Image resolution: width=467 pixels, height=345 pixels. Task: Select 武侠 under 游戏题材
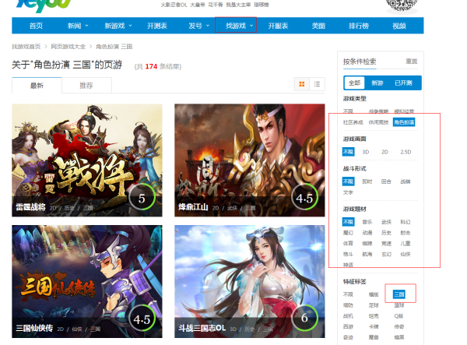click(x=386, y=222)
